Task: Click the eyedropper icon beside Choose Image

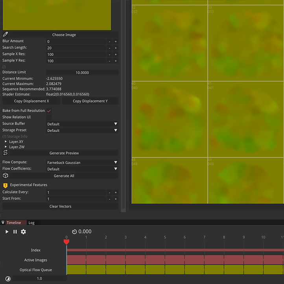Action: coord(6,34)
